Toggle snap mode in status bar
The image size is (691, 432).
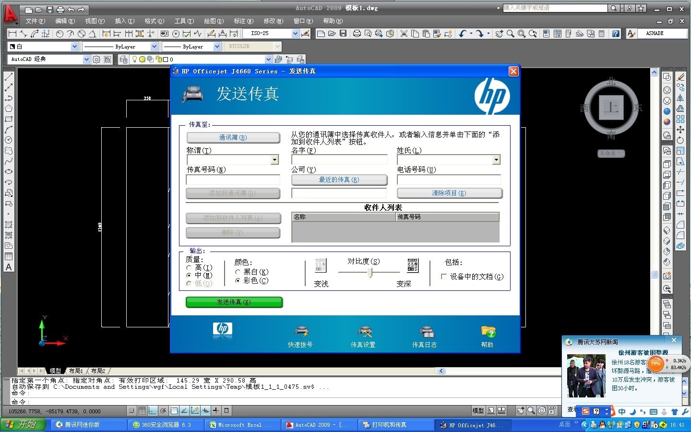pos(131,411)
